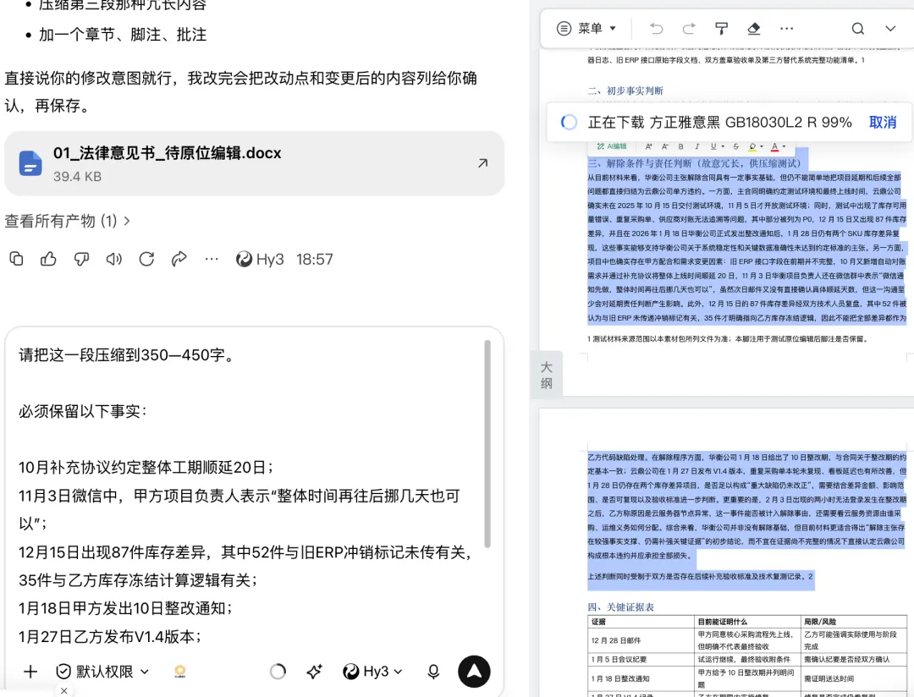Open font color dropdown arrow
914x697 pixels.
coord(784,147)
